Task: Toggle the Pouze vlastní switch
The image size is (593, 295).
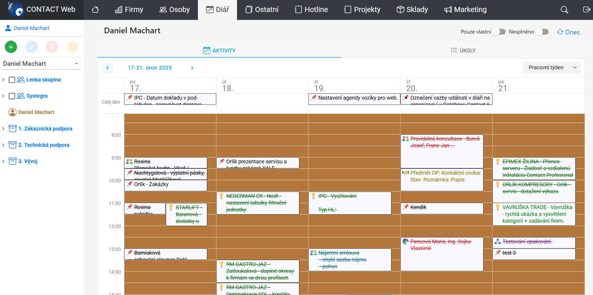Action: pos(499,32)
